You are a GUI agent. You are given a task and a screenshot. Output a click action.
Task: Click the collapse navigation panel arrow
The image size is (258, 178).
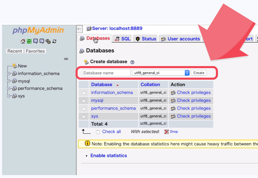pyautogui.click(x=79, y=29)
